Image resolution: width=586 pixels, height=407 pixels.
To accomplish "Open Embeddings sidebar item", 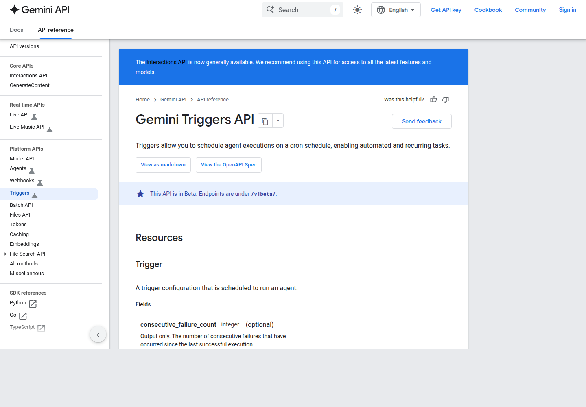I will [x=24, y=244].
